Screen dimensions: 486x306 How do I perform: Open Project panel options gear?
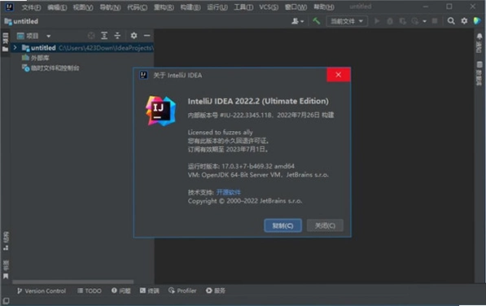[x=134, y=36]
